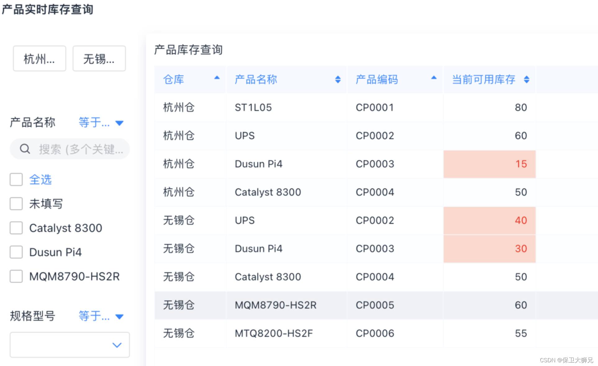Click the 仓库 column header label
The width and height of the screenshot is (598, 366).
[x=174, y=80]
